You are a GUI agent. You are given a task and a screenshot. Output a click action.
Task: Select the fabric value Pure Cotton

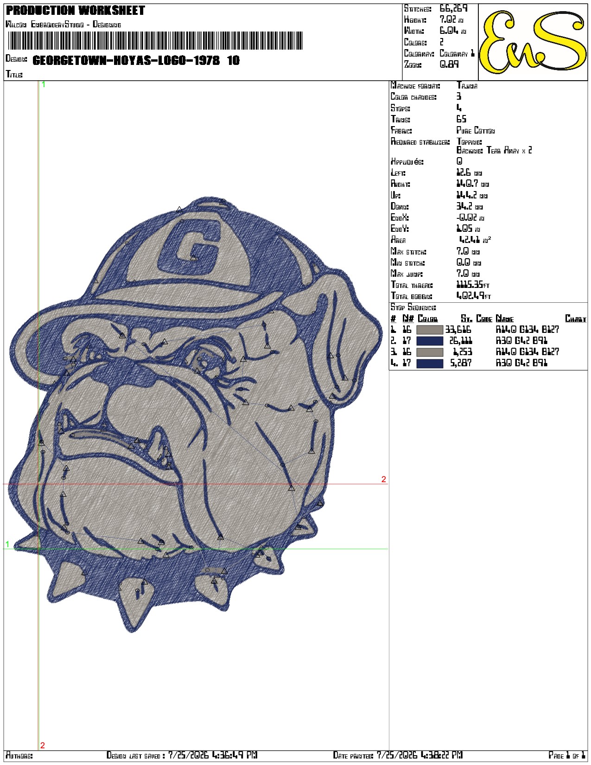point(476,131)
